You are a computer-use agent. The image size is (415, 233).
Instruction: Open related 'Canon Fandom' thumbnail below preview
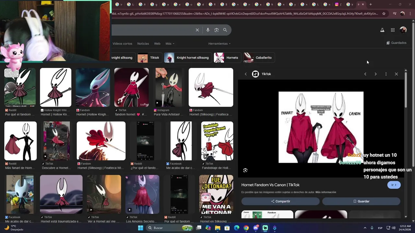click(267, 215)
